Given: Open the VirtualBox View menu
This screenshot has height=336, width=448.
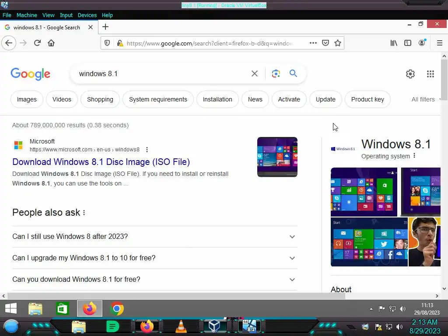Looking at the screenshot, I should tap(48, 15).
